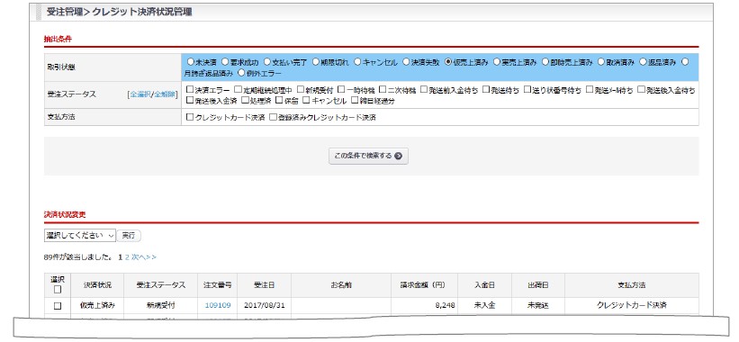Enable the 発送待ち checkbox

pos(486,89)
